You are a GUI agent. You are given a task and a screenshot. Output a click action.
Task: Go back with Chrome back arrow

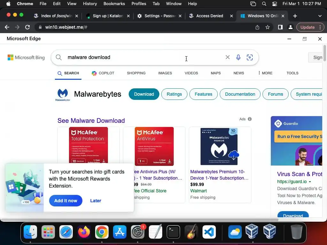pyautogui.click(x=7, y=27)
